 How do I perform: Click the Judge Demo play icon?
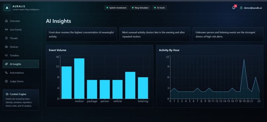[7, 81]
